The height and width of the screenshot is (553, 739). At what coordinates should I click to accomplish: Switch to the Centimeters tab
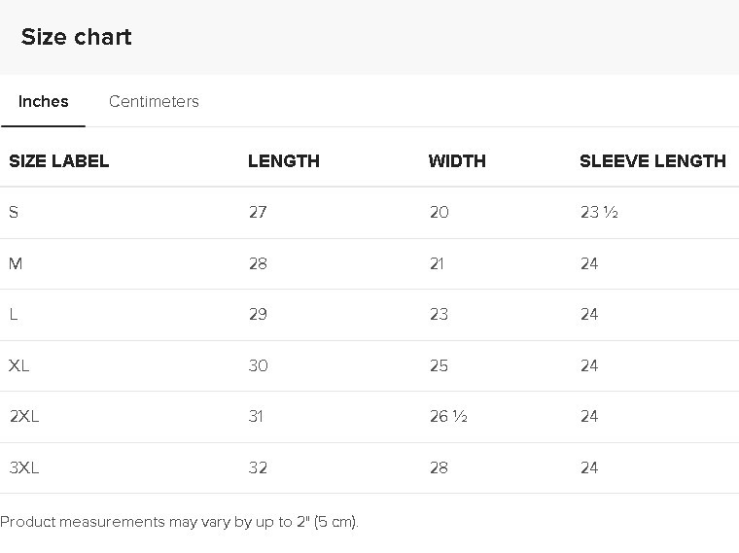pyautogui.click(x=154, y=101)
